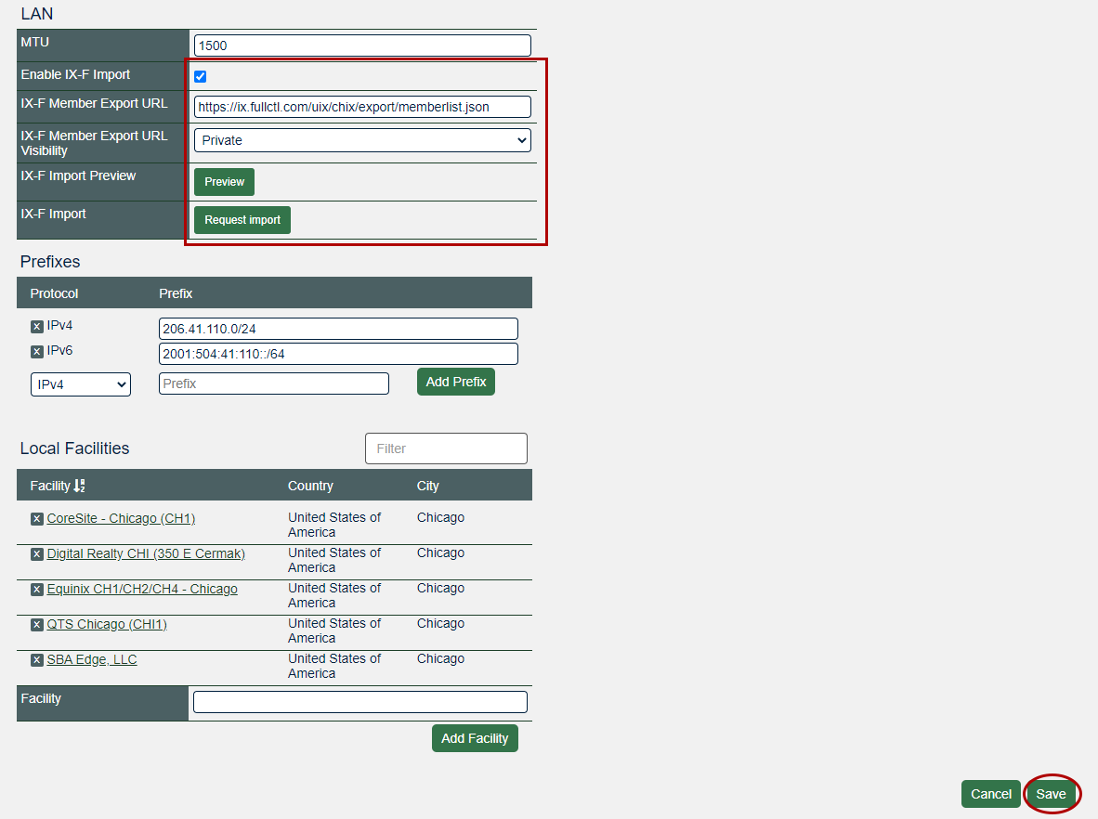This screenshot has width=1098, height=819.
Task: Focus the Local Facilities filter field
Action: (446, 448)
